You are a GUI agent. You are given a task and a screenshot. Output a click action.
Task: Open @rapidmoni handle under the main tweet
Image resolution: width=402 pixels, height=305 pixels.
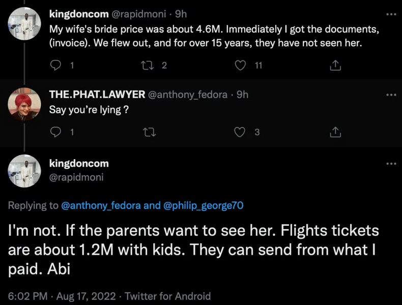coord(76,177)
